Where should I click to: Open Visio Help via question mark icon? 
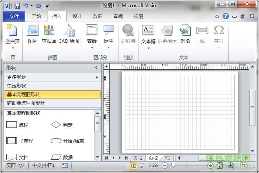[226, 16]
